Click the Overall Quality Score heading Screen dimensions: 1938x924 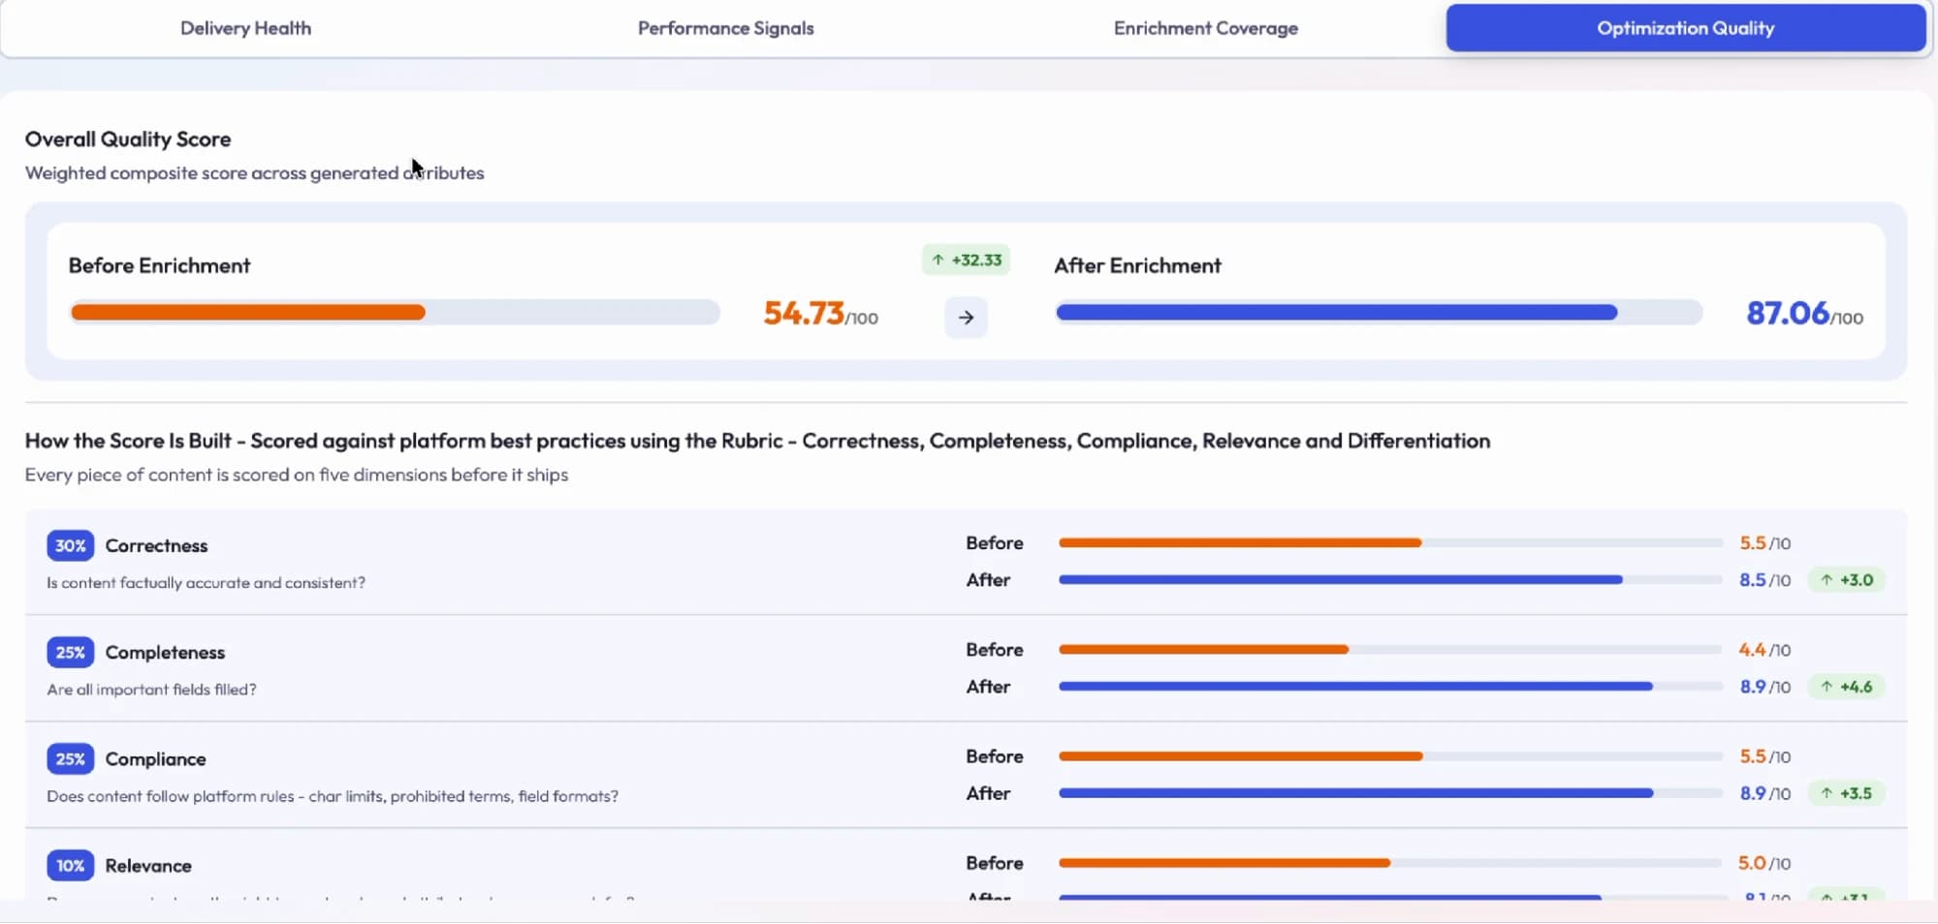pos(128,139)
